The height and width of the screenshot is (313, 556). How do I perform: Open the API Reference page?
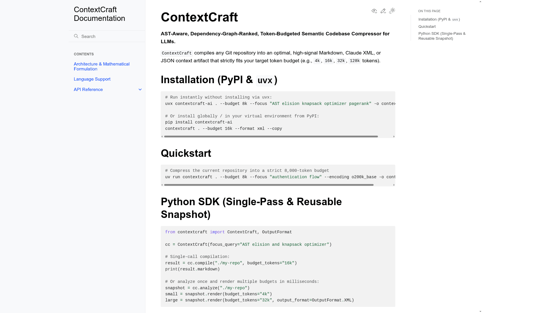[x=88, y=90]
